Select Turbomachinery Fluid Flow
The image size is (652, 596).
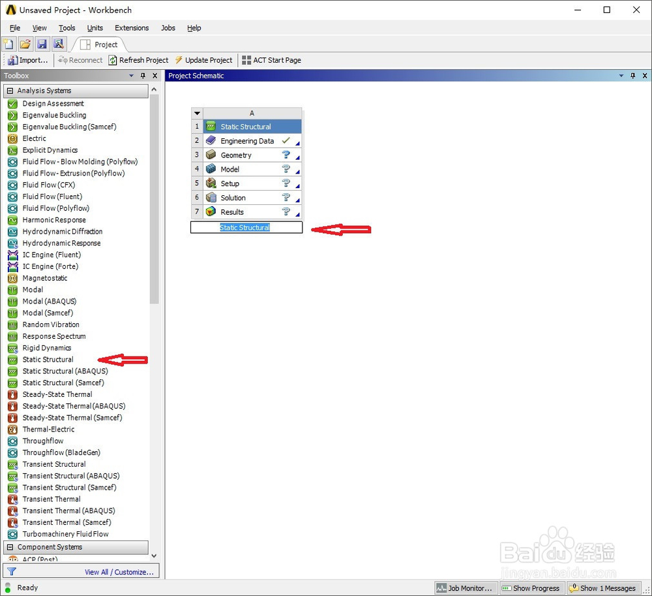pyautogui.click(x=65, y=534)
